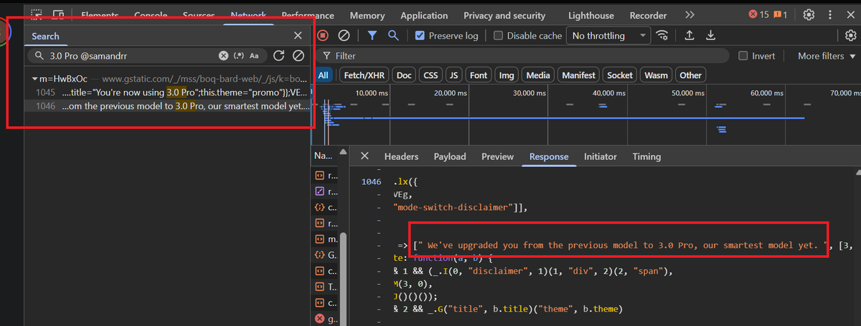
Task: Close the DevTools panel
Action: (x=851, y=14)
